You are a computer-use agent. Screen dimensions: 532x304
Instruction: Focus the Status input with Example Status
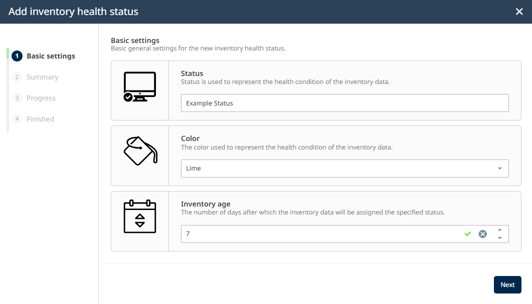[x=344, y=103]
